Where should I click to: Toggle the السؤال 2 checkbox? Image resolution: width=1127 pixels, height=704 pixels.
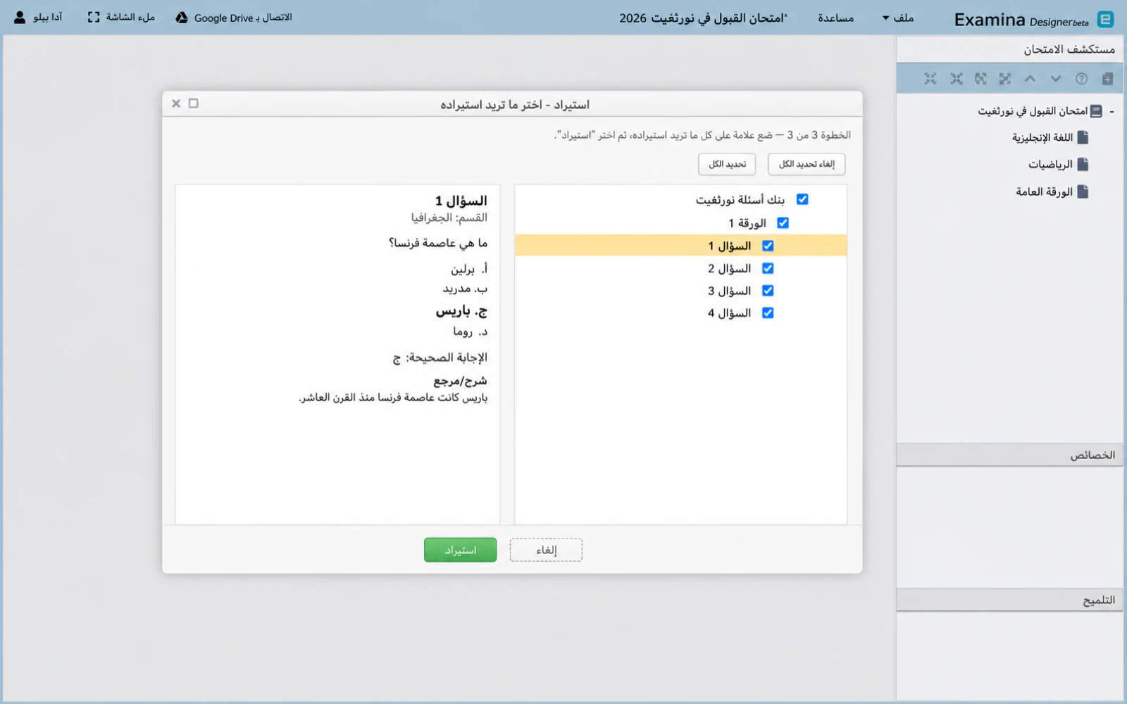point(768,268)
